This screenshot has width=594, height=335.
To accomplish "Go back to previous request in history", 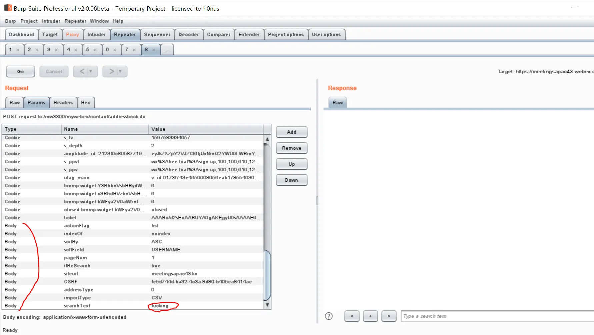I will click(x=82, y=71).
